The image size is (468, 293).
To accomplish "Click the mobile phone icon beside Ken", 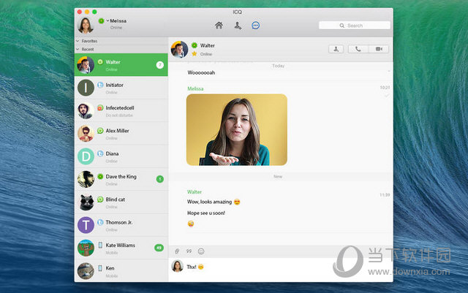I will [100, 268].
